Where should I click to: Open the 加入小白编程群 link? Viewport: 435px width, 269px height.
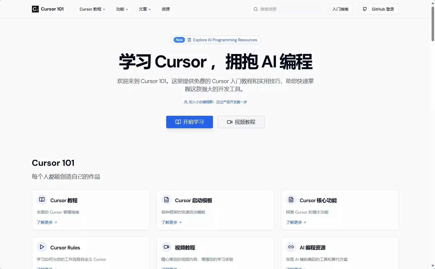pos(216,102)
